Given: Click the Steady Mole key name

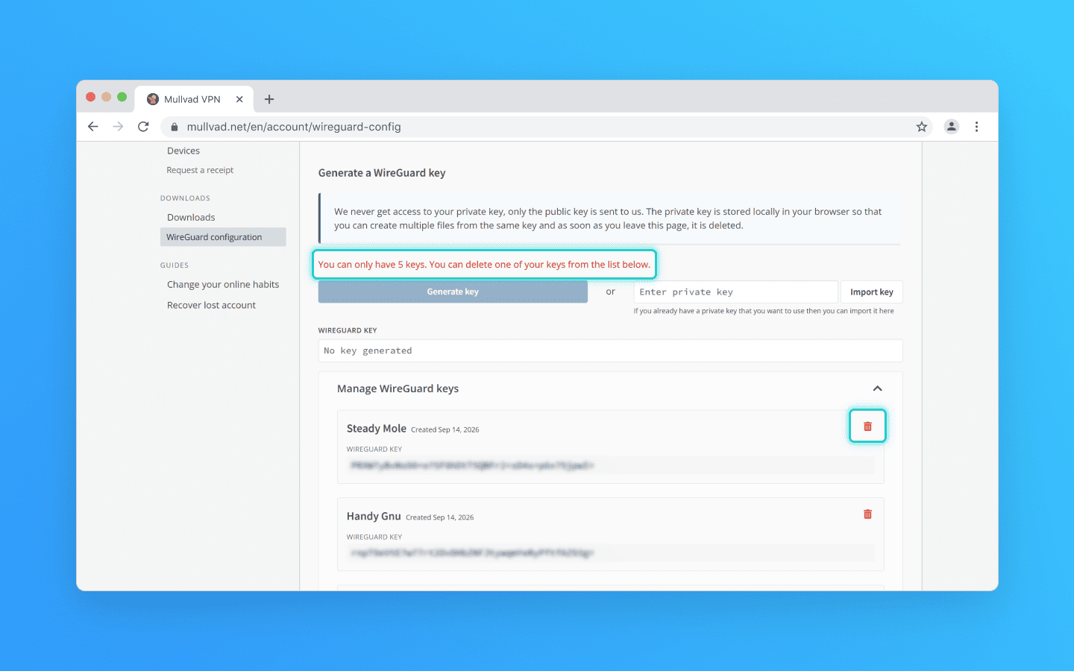Looking at the screenshot, I should click(377, 429).
